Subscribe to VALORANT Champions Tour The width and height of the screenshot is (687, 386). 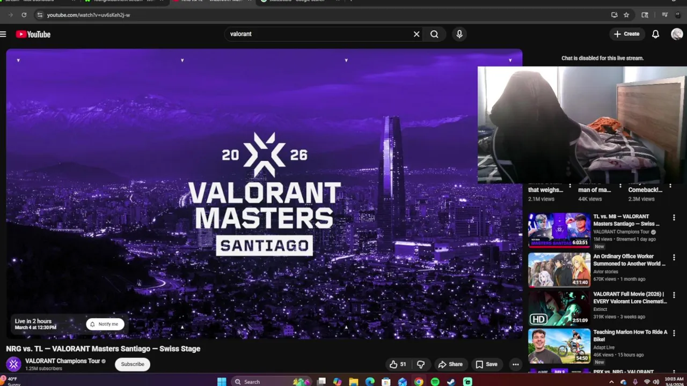[x=133, y=364]
